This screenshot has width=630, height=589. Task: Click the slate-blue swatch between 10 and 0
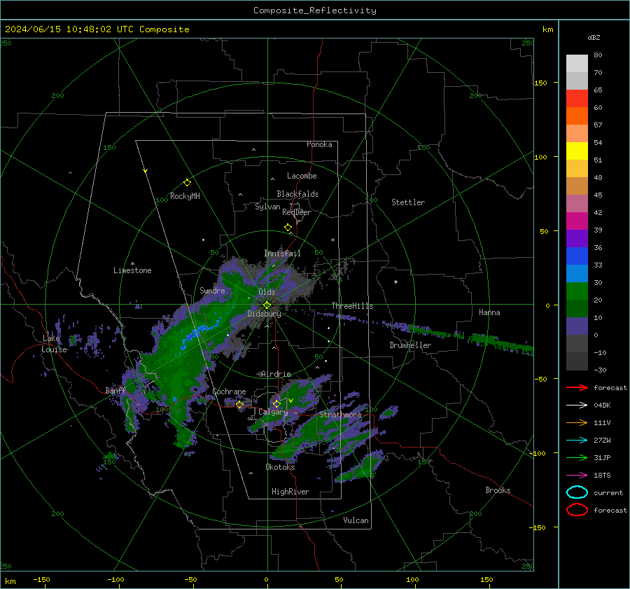click(x=577, y=326)
